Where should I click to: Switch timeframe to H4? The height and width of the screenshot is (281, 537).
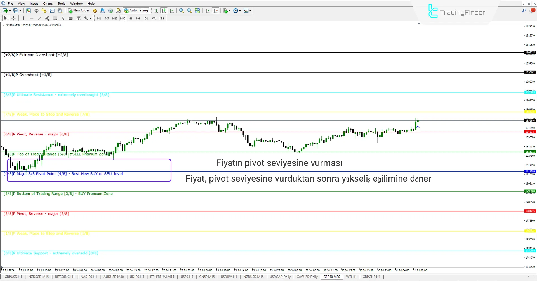tap(138, 18)
